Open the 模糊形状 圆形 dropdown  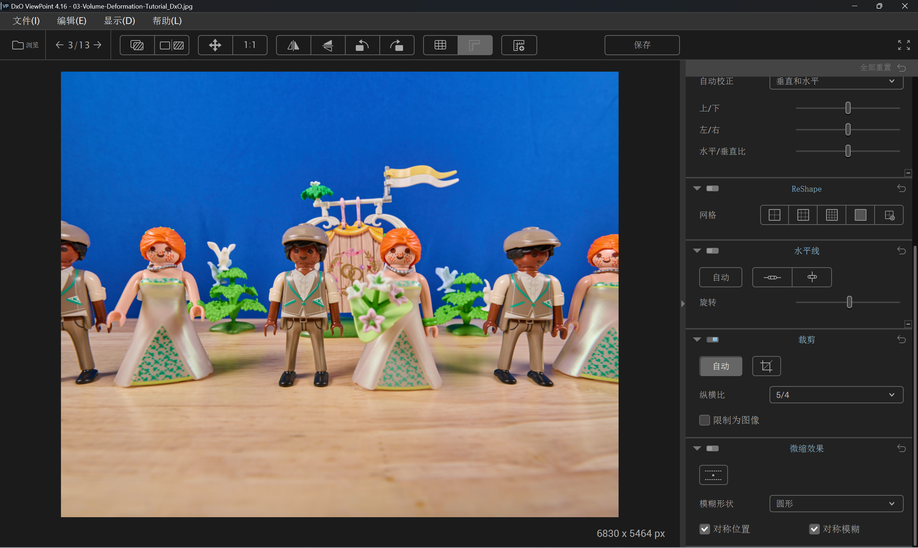tap(836, 504)
